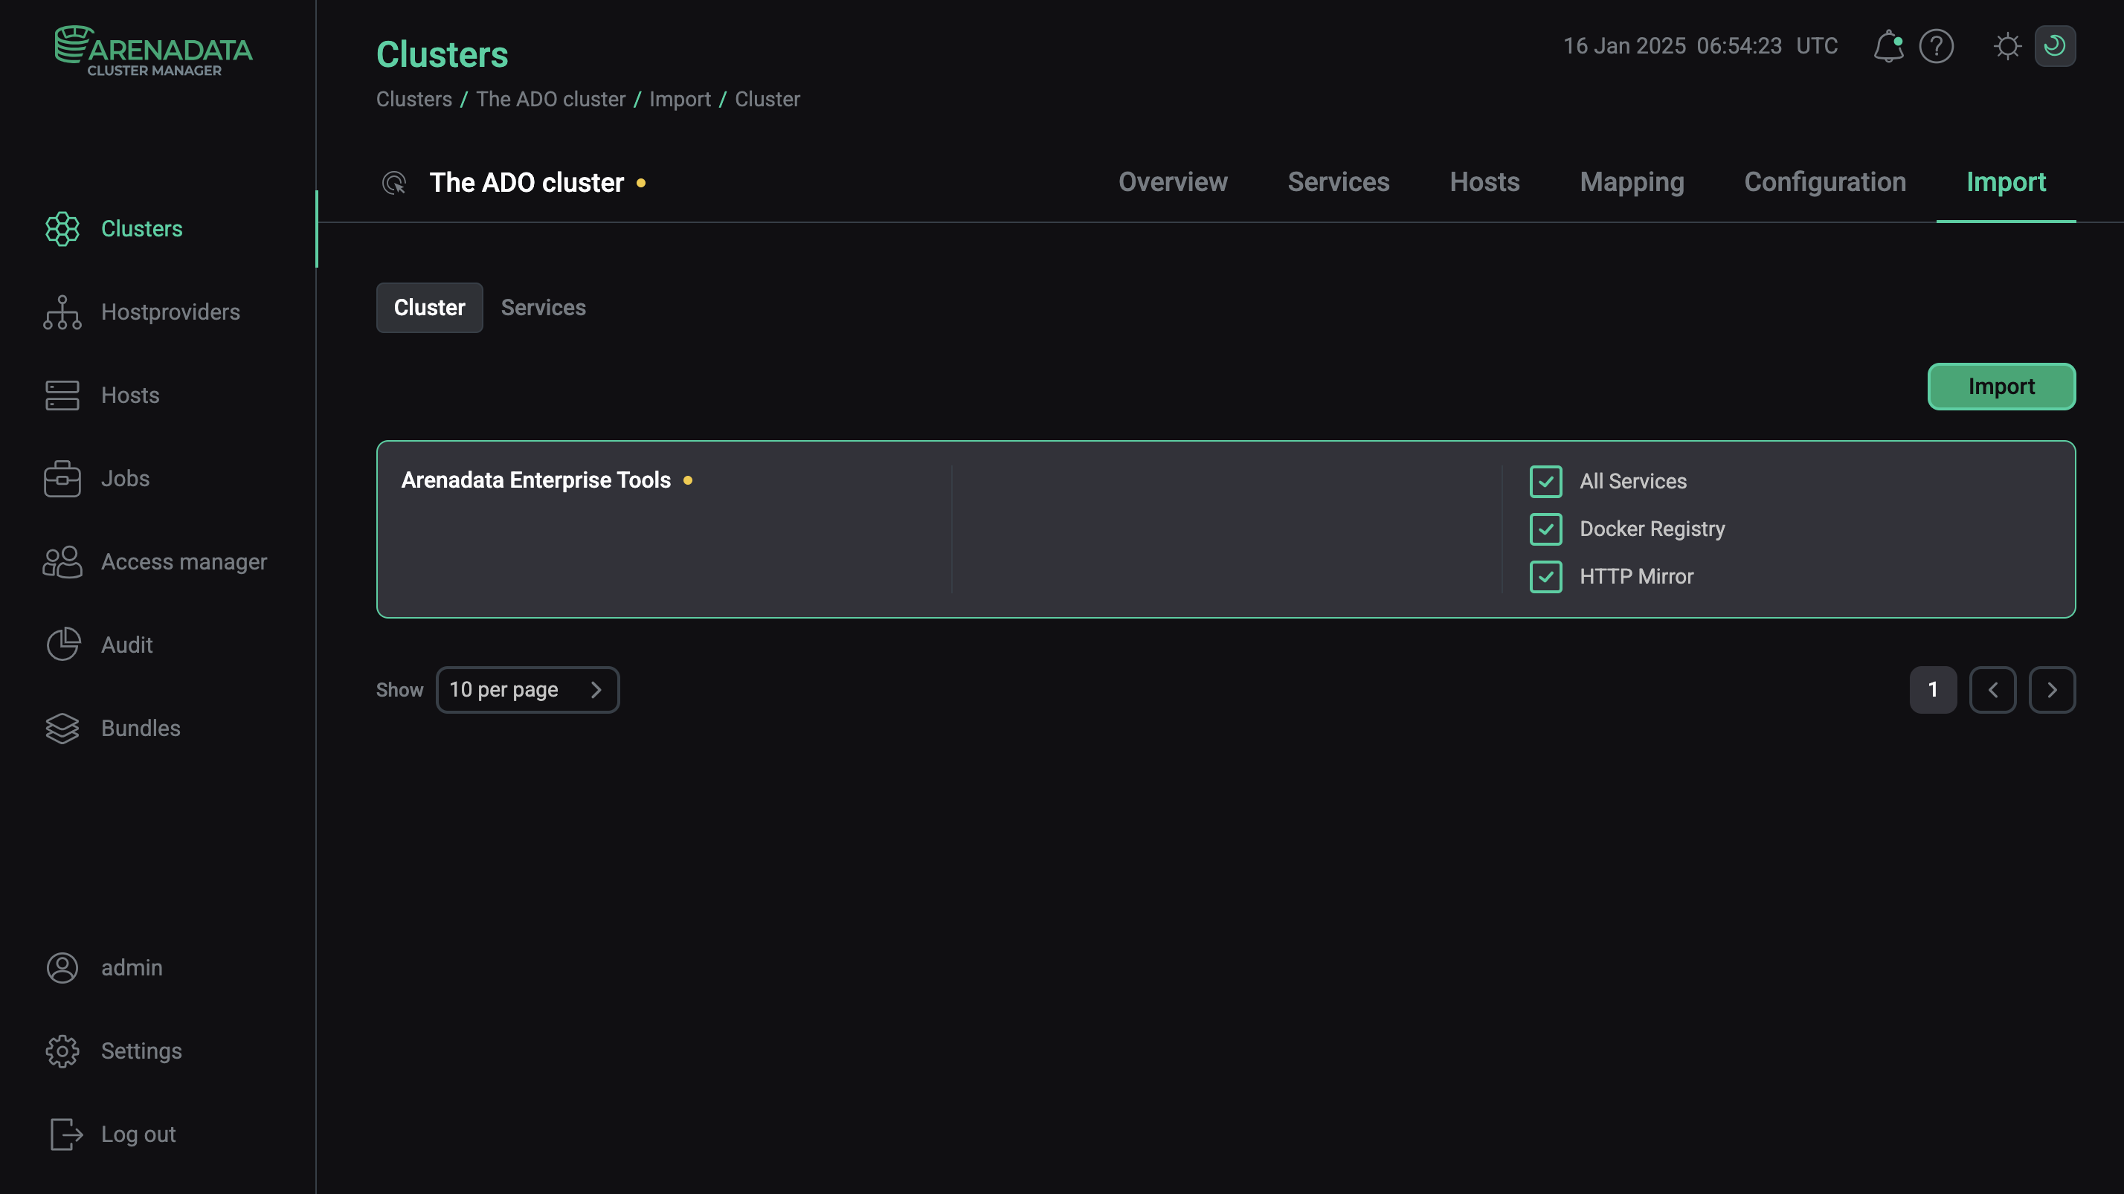Click the Bundles stacked-layers icon
The image size is (2124, 1194).
pyautogui.click(x=62, y=728)
